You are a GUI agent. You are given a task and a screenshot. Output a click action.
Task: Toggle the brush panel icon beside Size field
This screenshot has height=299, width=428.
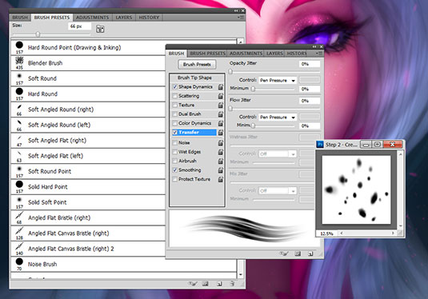tap(100, 29)
